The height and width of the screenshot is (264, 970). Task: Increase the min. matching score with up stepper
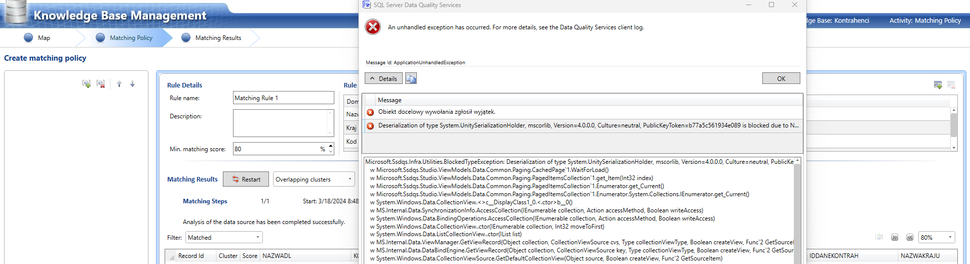click(331, 146)
